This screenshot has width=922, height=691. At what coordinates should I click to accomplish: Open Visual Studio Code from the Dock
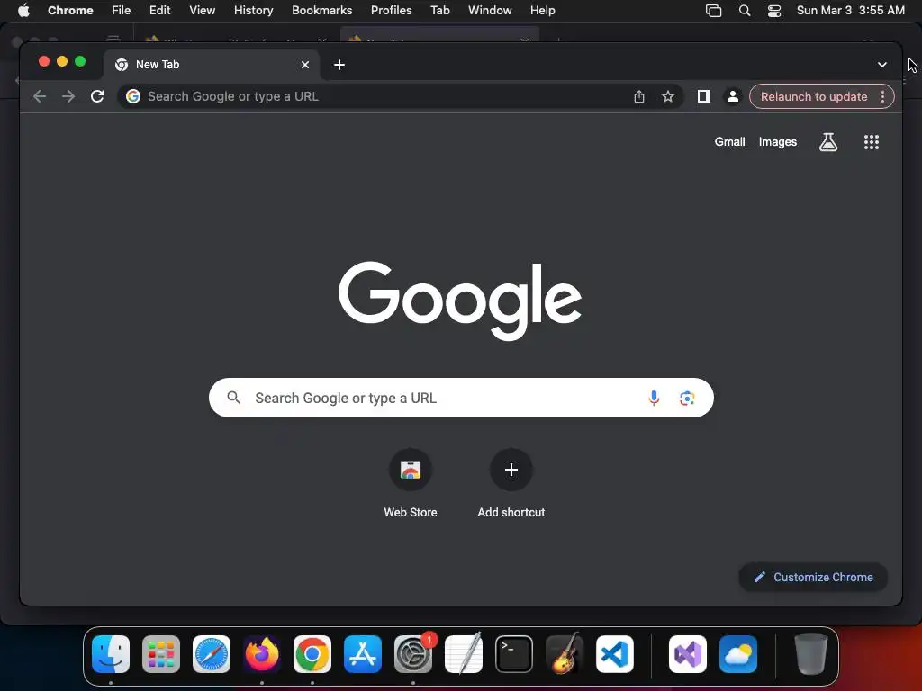pyautogui.click(x=614, y=654)
